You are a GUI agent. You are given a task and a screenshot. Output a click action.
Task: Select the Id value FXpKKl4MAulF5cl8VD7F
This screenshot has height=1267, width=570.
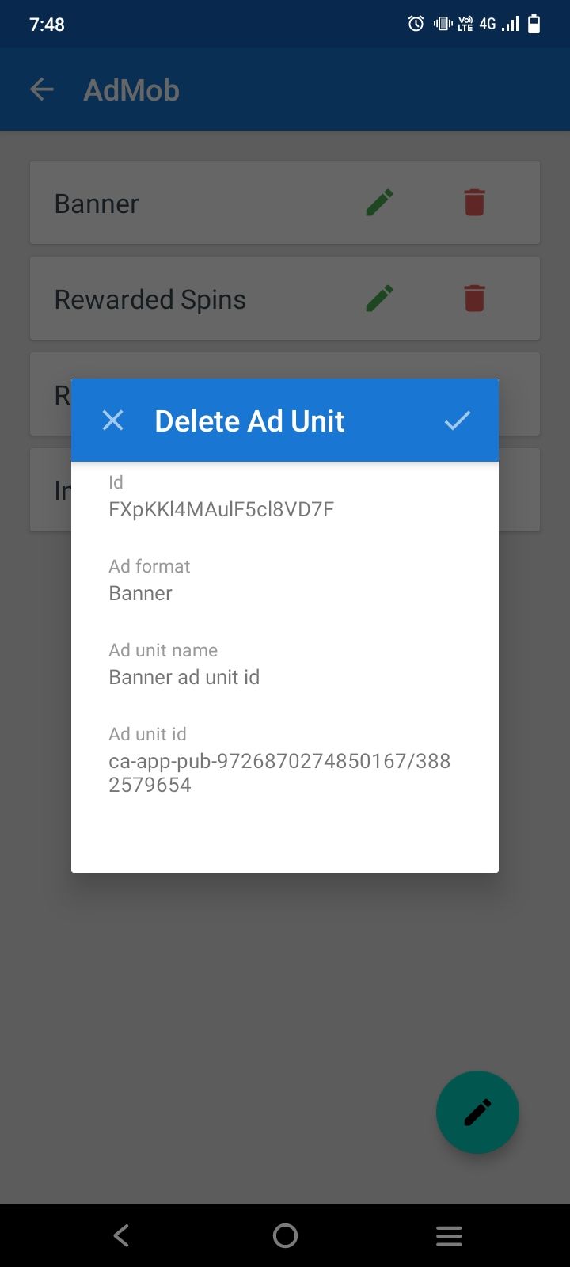click(221, 509)
